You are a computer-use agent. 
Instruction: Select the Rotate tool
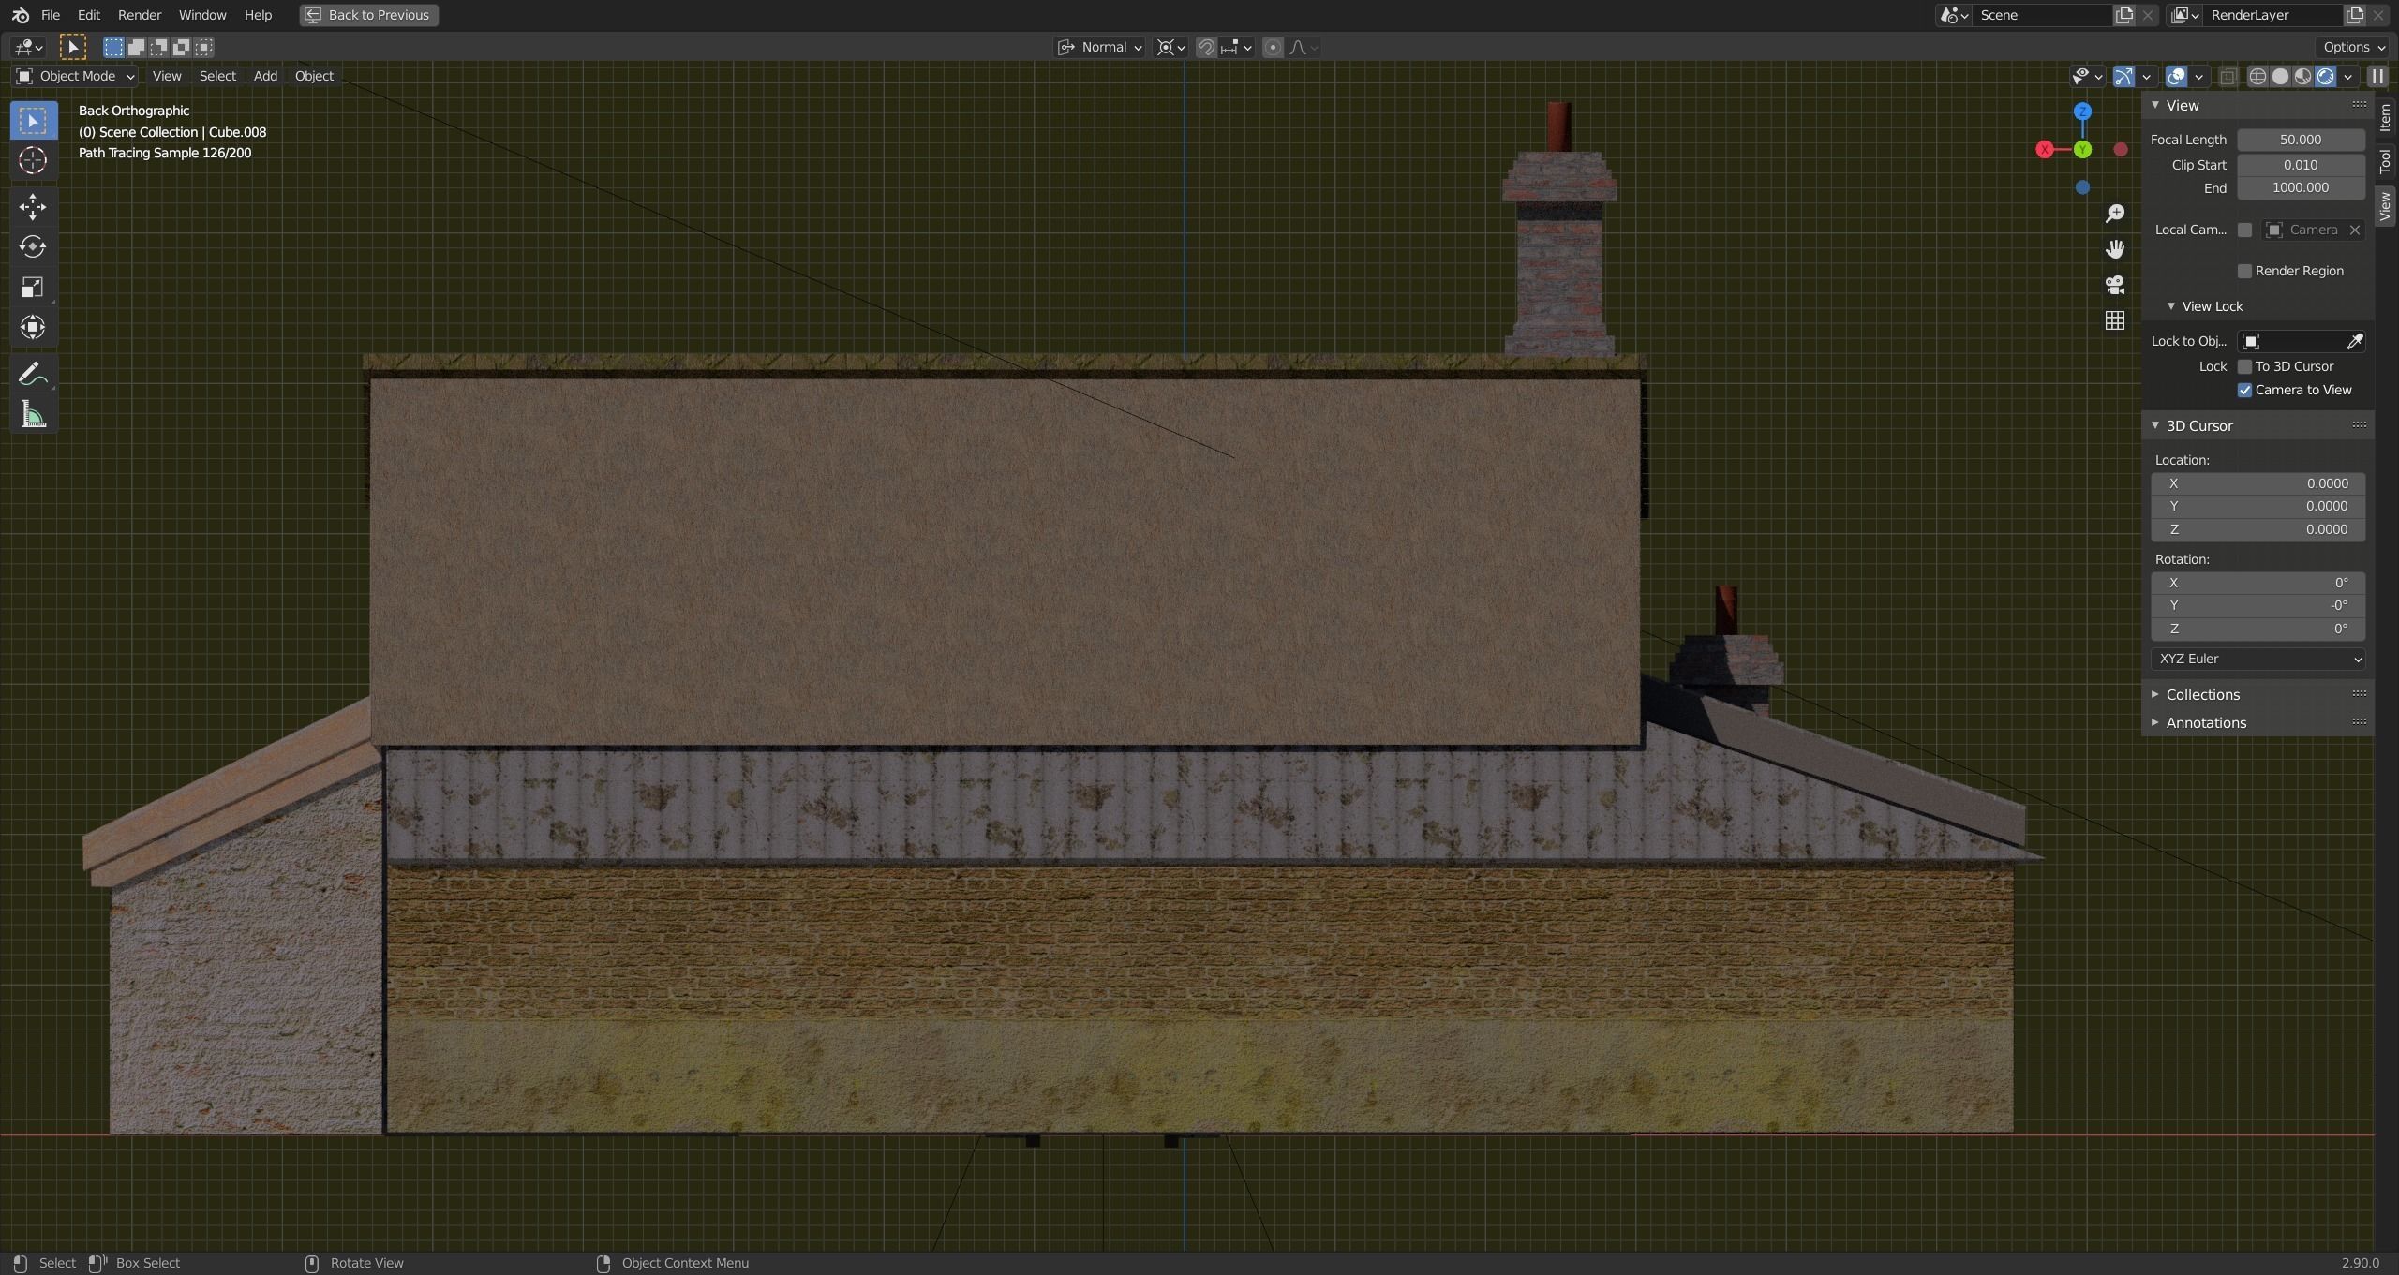[33, 246]
